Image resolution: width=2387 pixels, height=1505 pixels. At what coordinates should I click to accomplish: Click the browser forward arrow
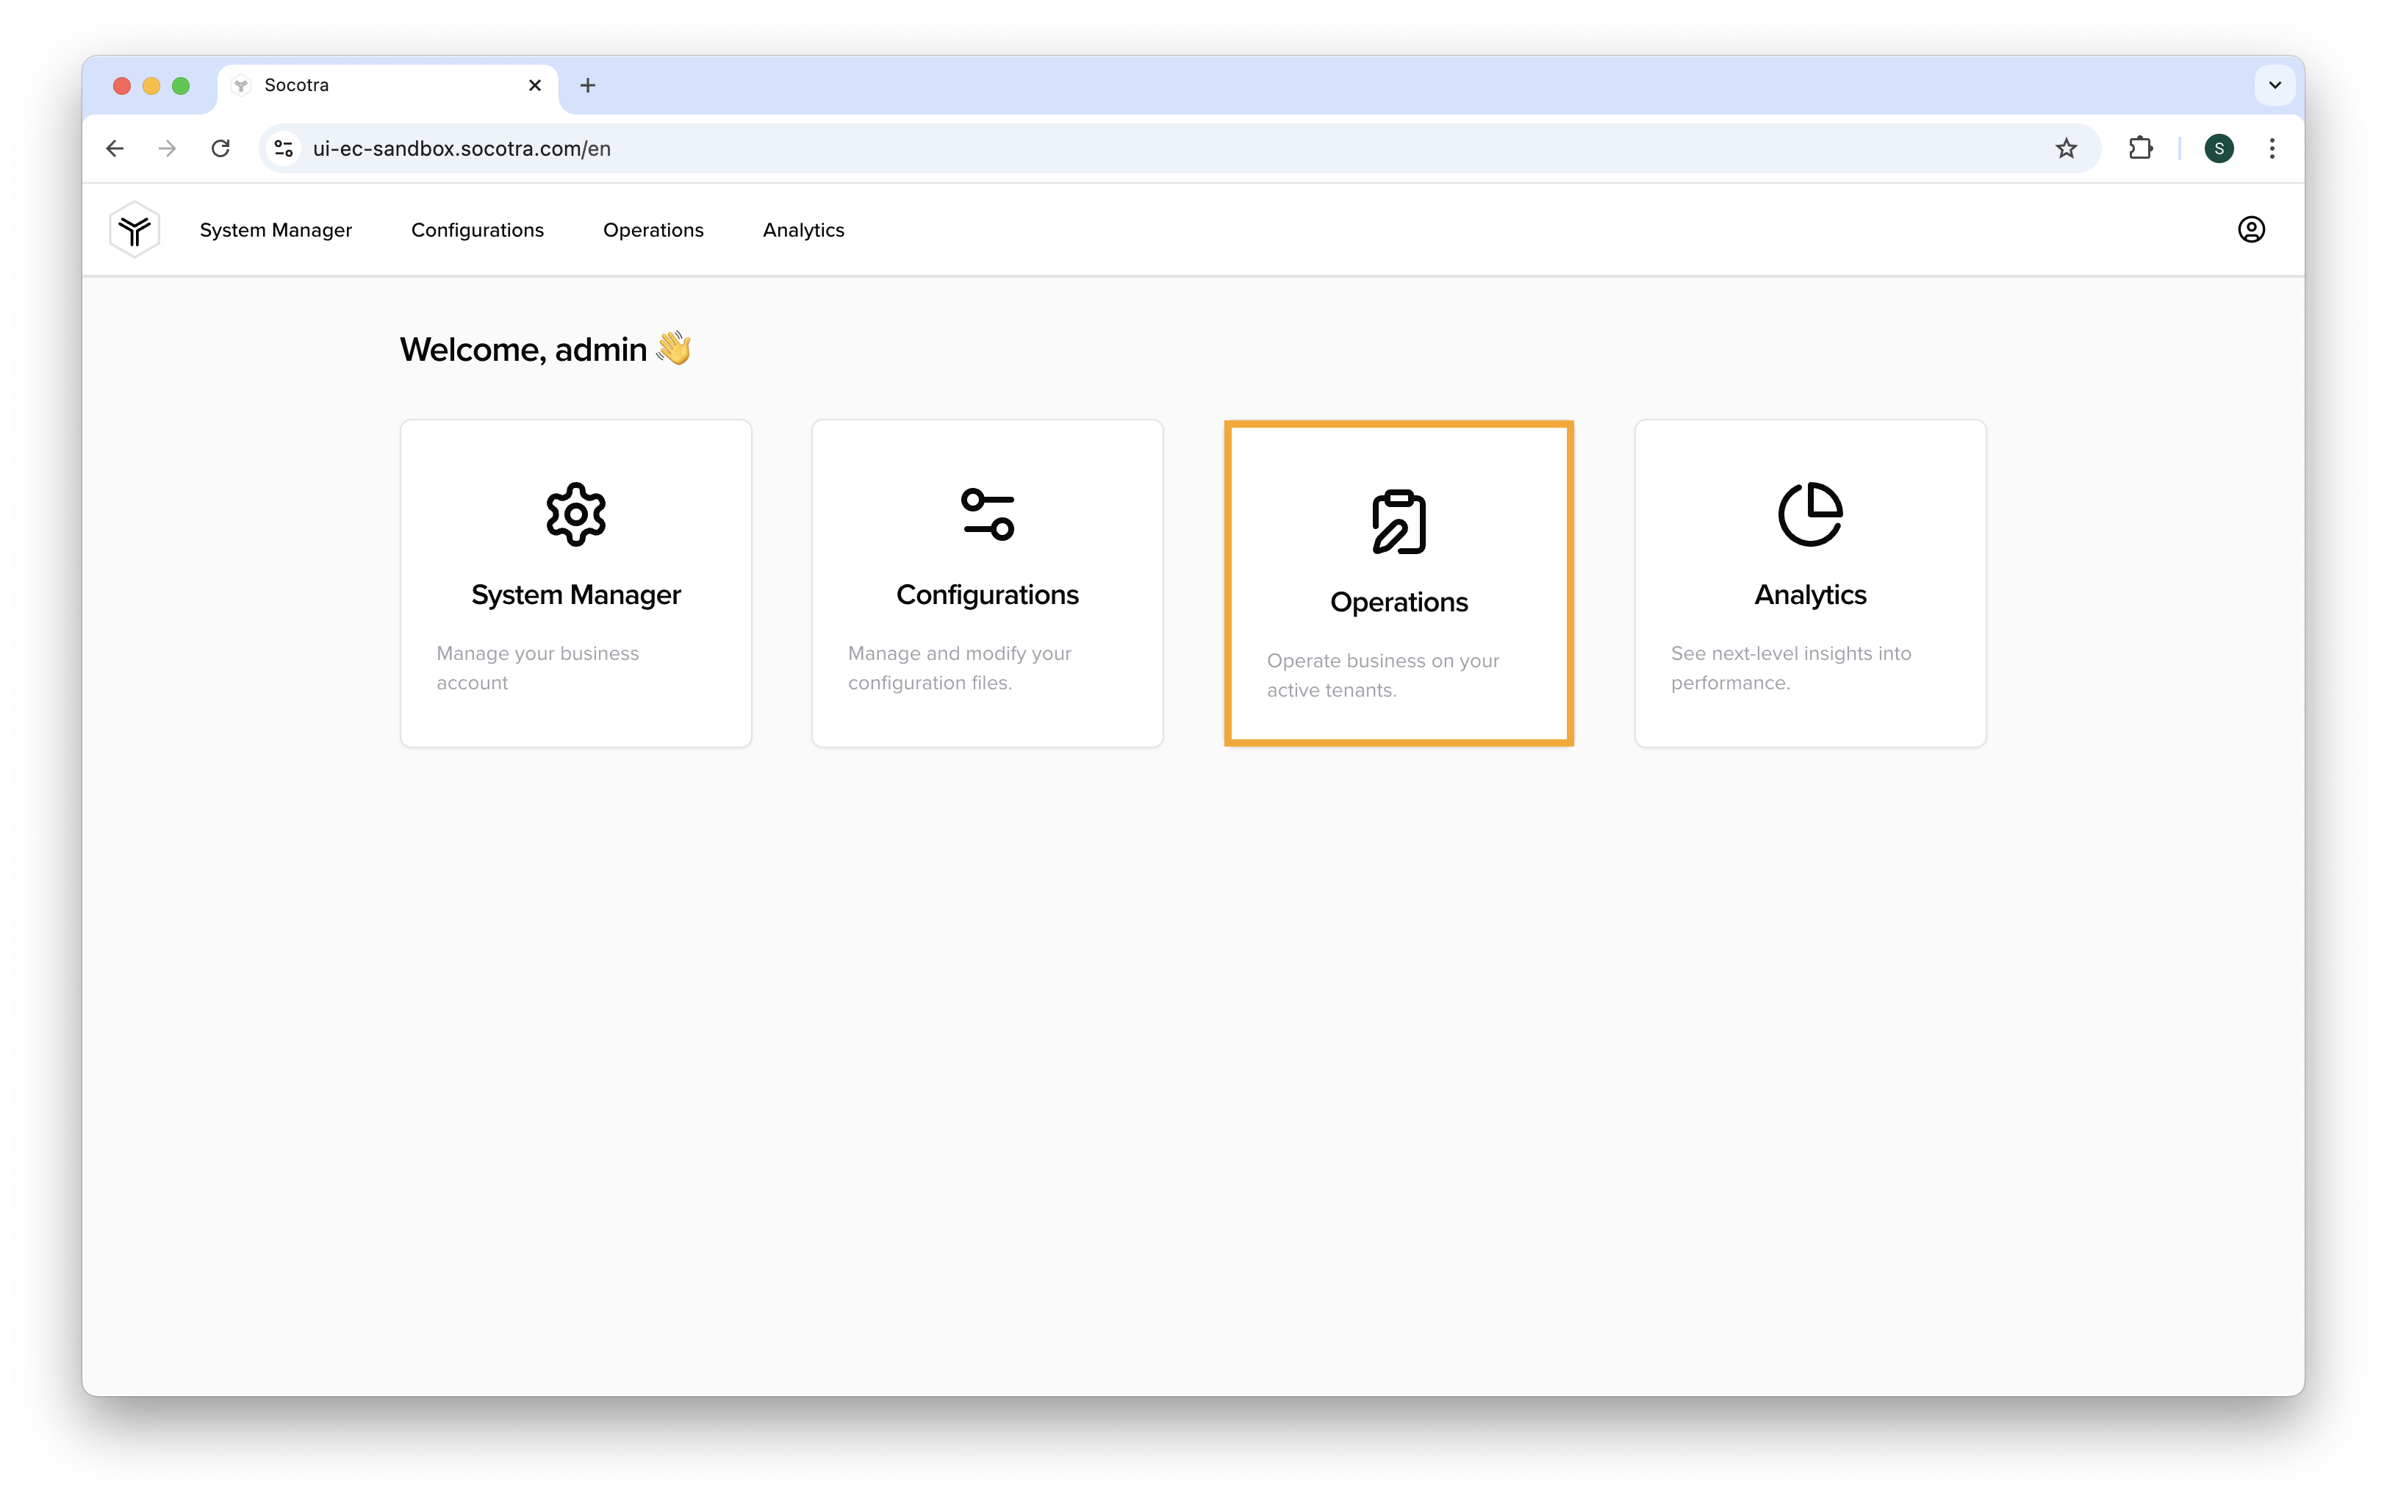tap(168, 148)
